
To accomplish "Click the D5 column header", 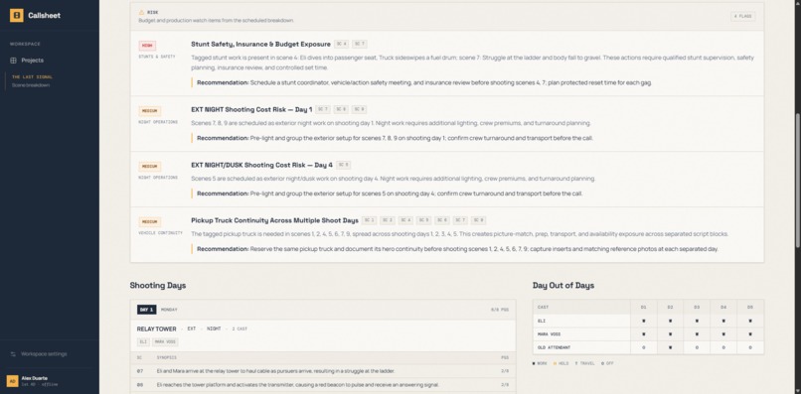I will click(750, 308).
